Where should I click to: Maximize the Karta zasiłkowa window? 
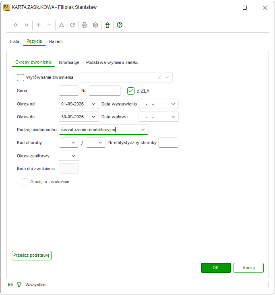coord(245,8)
